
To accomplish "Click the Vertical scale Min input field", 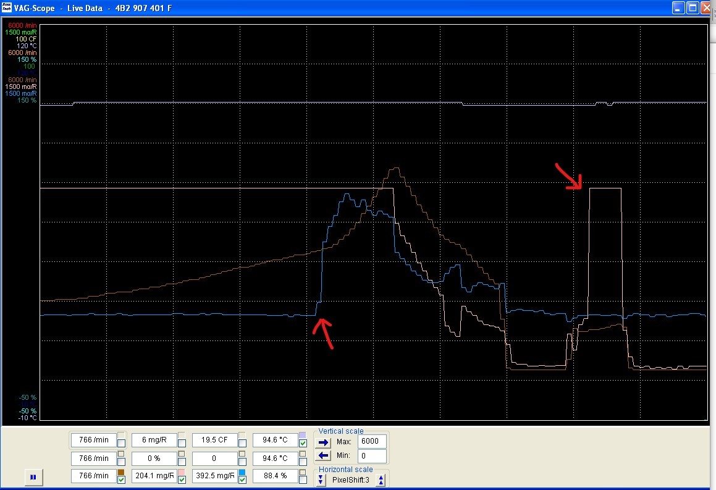I will click(372, 456).
